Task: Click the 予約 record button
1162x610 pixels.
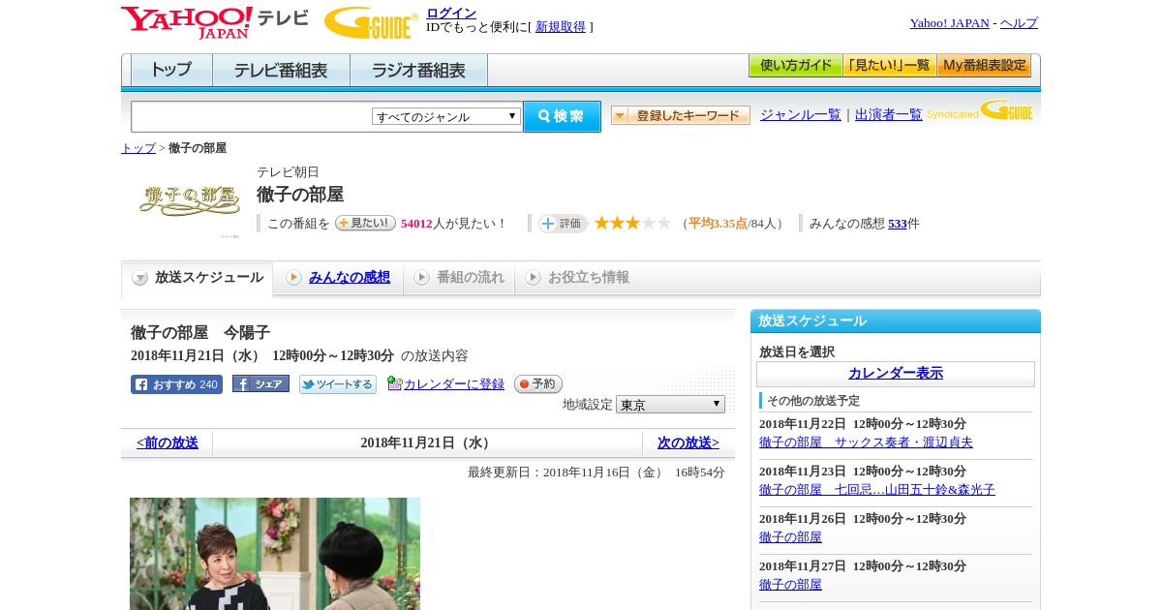Action: click(537, 384)
